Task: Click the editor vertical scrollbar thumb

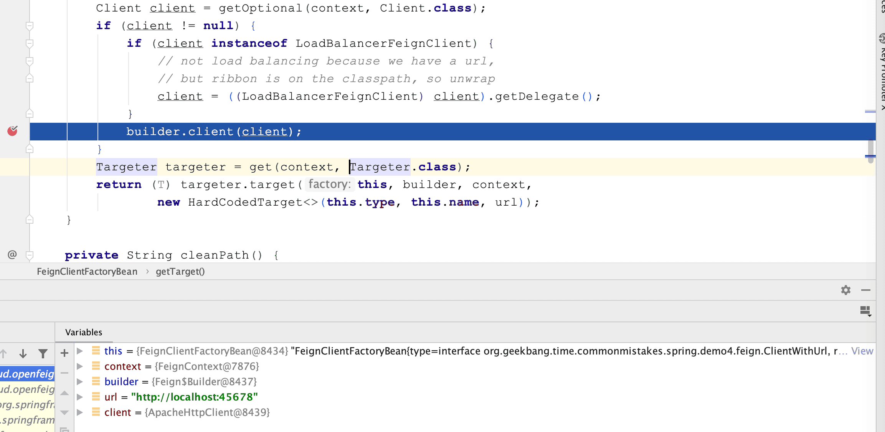Action: 870,150
